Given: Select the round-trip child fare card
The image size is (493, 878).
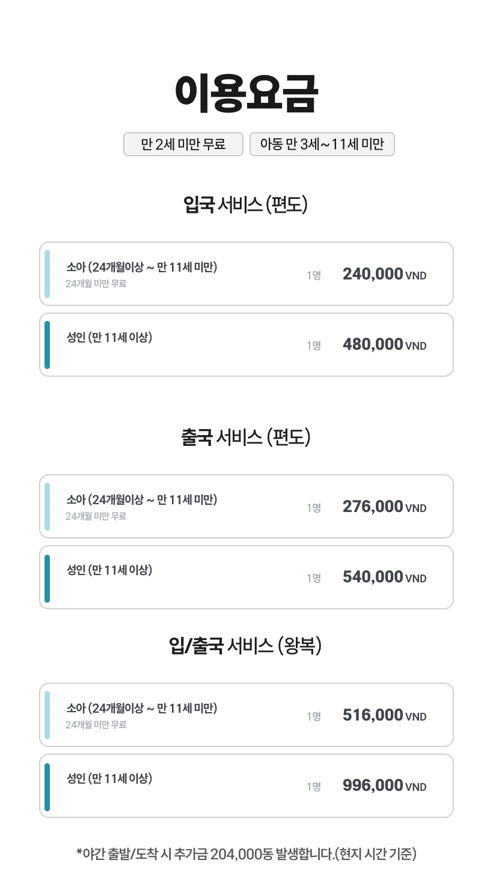Looking at the screenshot, I should [x=246, y=715].
